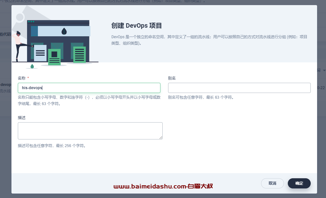The height and width of the screenshot is (198, 326).
Task: Click the 别名 field label
Action: tap(172, 78)
